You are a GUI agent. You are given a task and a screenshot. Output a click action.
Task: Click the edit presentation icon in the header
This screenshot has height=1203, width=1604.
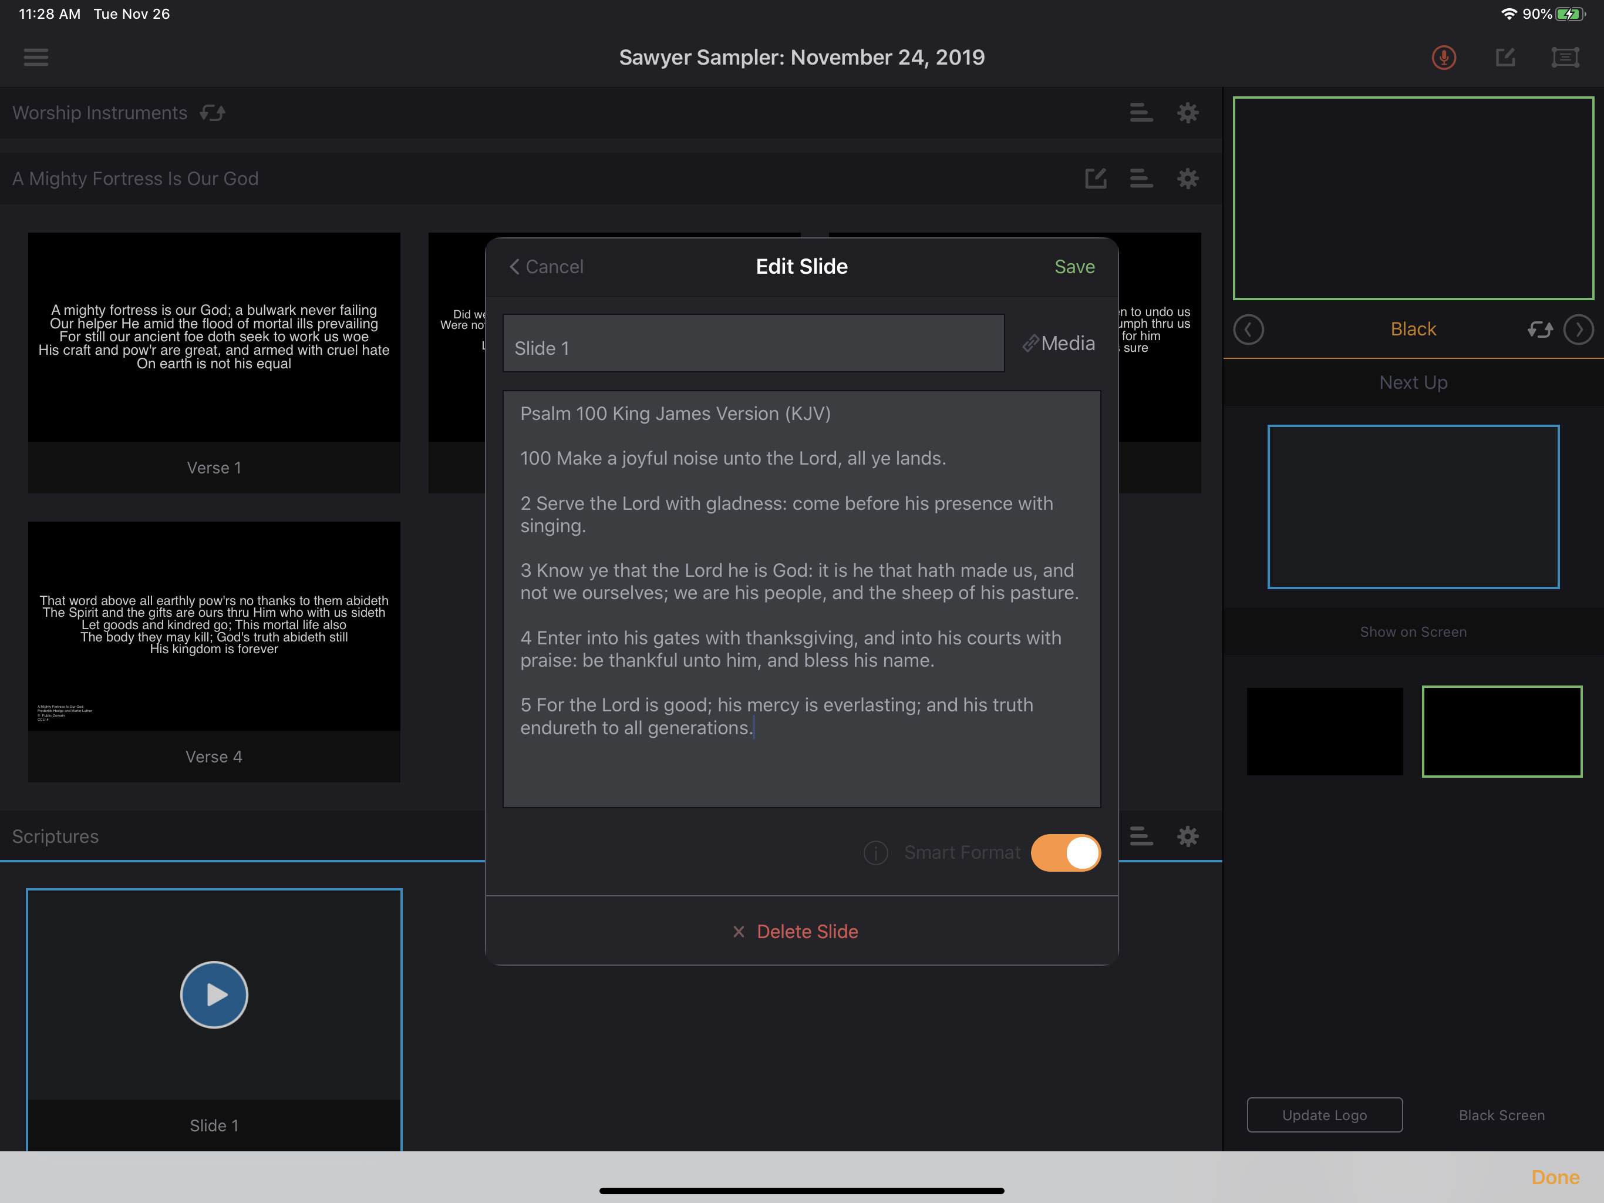pos(1505,58)
